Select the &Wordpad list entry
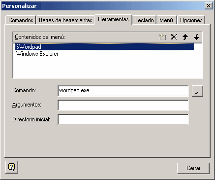The image size is (215, 180). point(104,47)
